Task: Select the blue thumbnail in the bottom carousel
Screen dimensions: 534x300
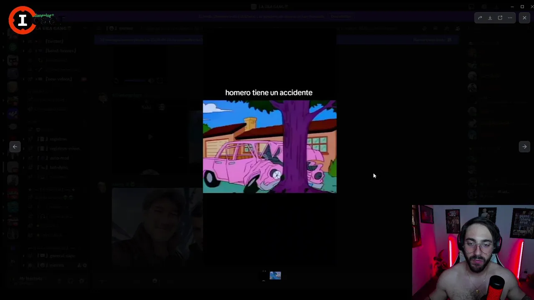Action: [275, 275]
